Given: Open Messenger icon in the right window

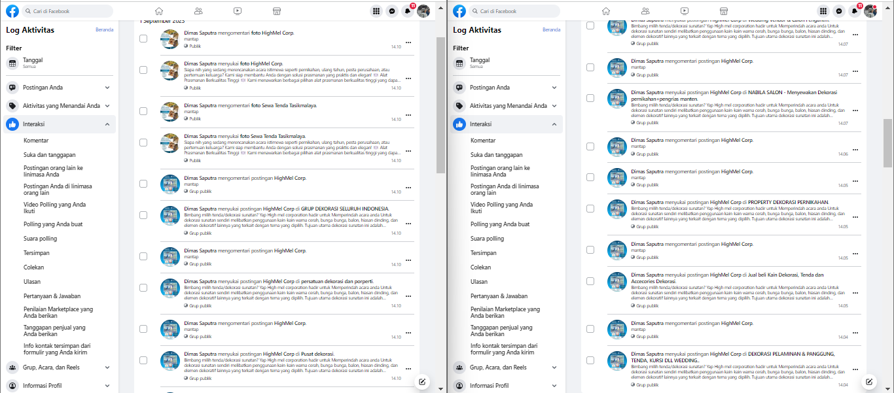Looking at the screenshot, I should coord(838,11).
